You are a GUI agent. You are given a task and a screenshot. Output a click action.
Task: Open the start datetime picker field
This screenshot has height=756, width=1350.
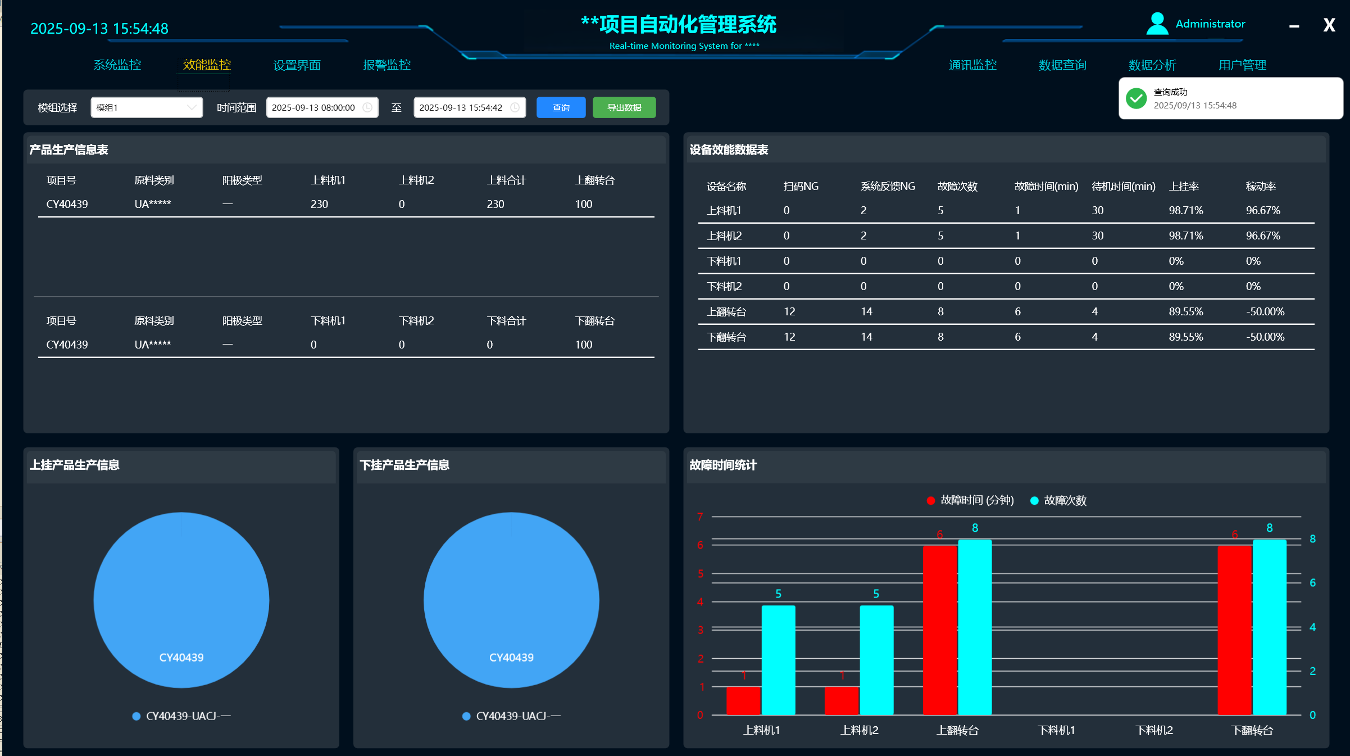point(313,107)
